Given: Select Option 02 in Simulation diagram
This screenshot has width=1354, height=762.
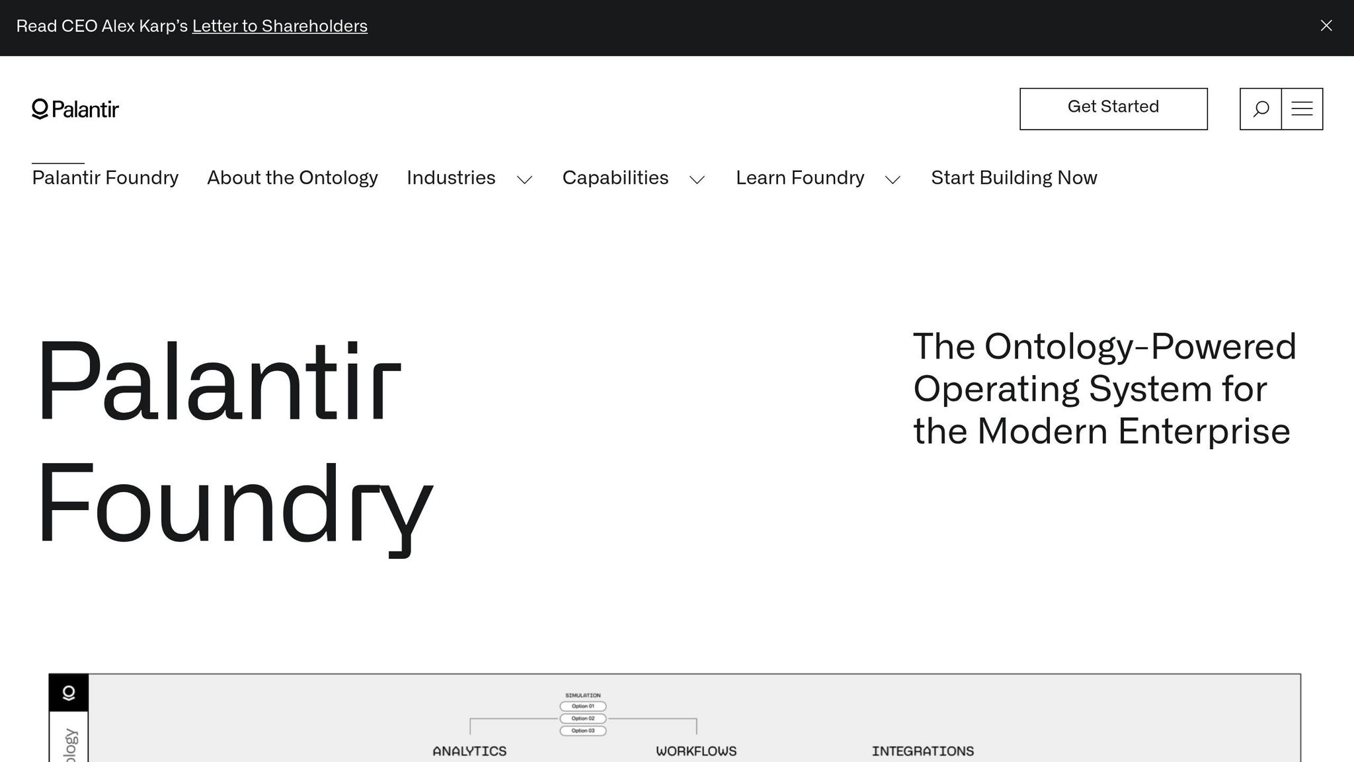Looking at the screenshot, I should [x=583, y=718].
